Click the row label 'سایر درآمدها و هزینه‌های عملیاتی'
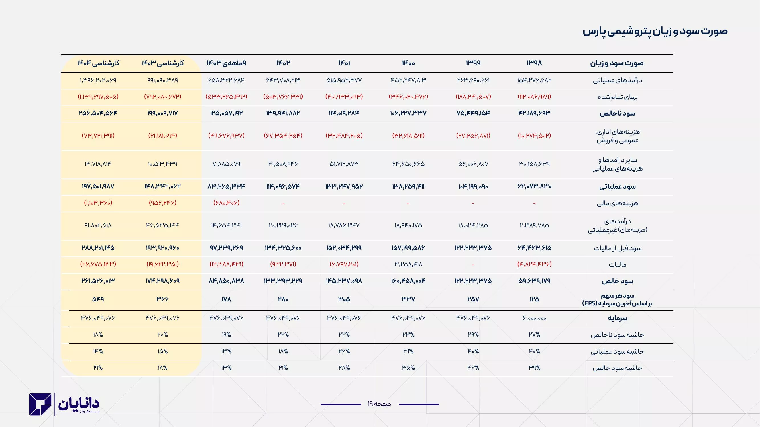The height and width of the screenshot is (427, 760). (x=618, y=164)
